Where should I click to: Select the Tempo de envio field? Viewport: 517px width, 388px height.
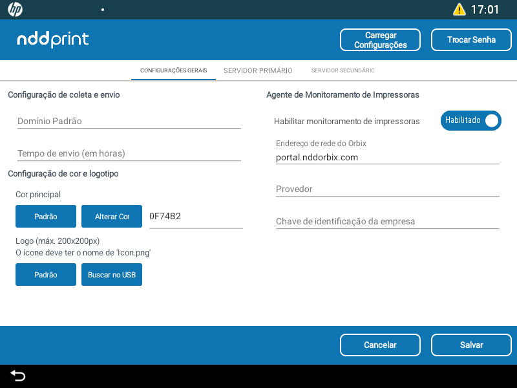129,153
